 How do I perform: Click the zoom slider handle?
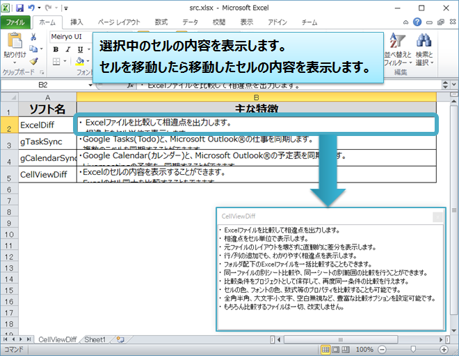(x=413, y=349)
